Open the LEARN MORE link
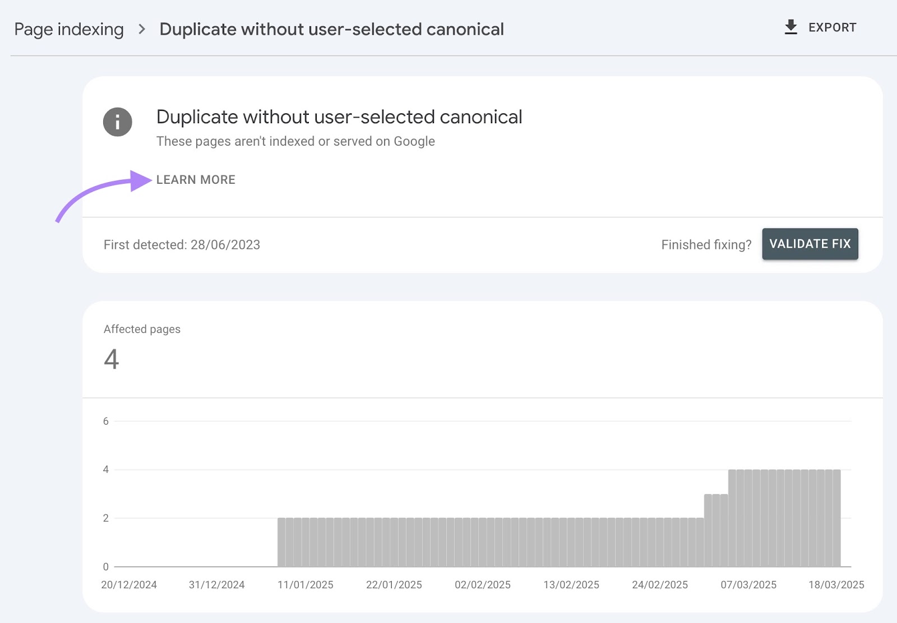The height and width of the screenshot is (623, 897). coord(196,180)
